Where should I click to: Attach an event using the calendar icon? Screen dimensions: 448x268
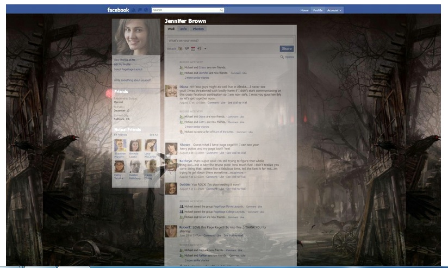point(193,48)
